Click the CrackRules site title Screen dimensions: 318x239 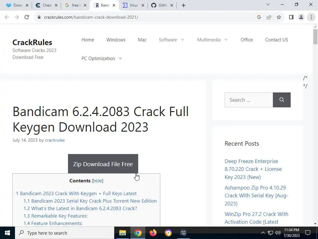[32, 42]
